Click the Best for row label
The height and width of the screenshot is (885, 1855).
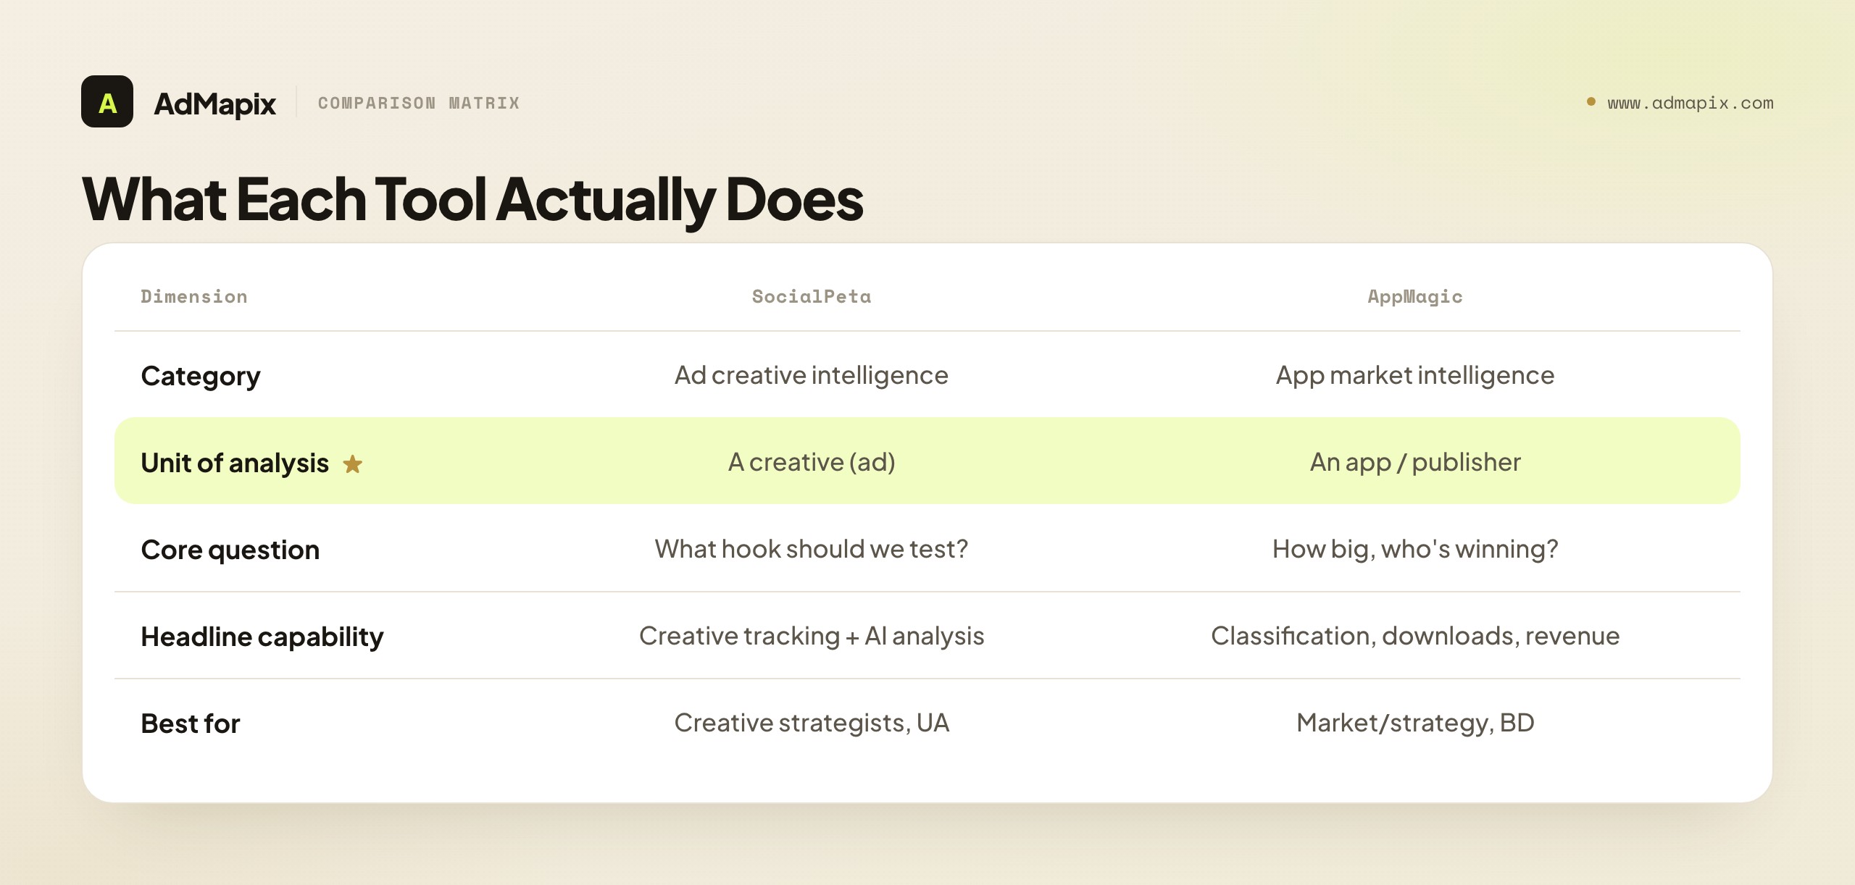pyautogui.click(x=191, y=723)
